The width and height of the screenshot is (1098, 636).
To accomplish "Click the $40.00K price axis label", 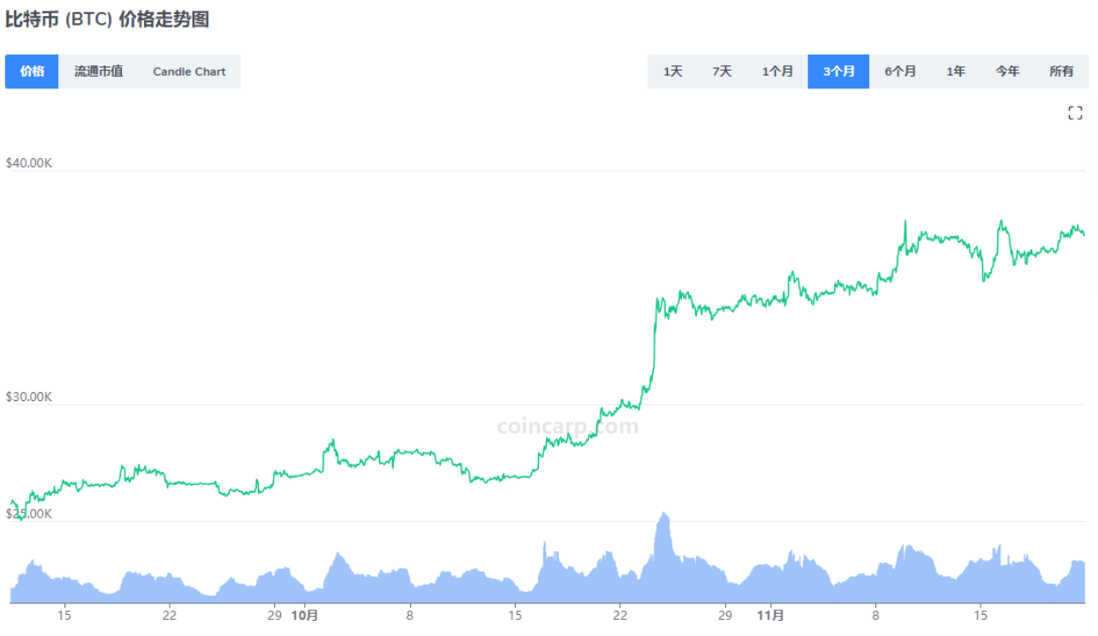I will 30,163.
